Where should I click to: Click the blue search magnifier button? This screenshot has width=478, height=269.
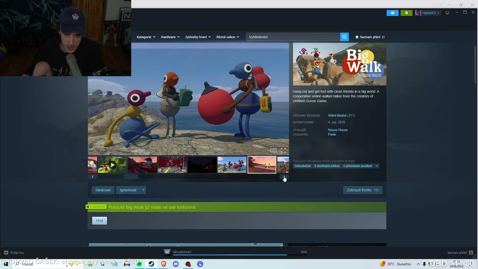[x=344, y=37]
